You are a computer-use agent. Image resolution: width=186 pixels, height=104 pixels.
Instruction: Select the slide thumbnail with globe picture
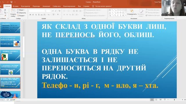click(x=10, y=69)
